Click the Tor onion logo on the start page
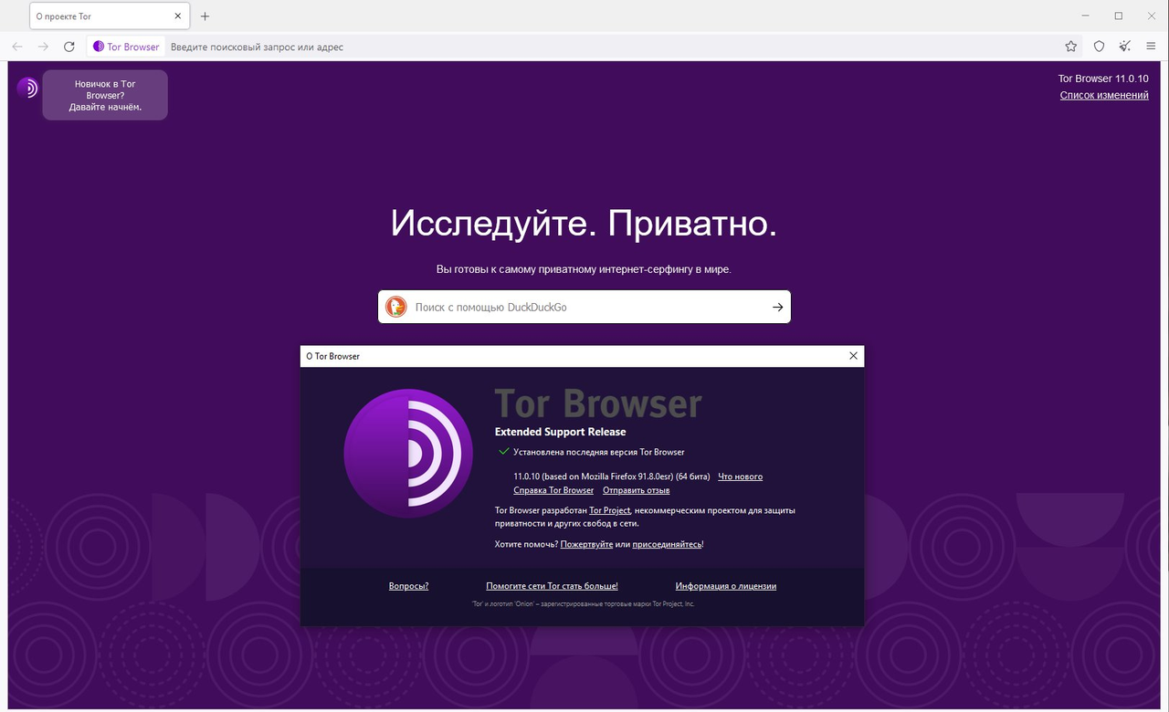Screen dimensions: 1169x712 point(27,89)
